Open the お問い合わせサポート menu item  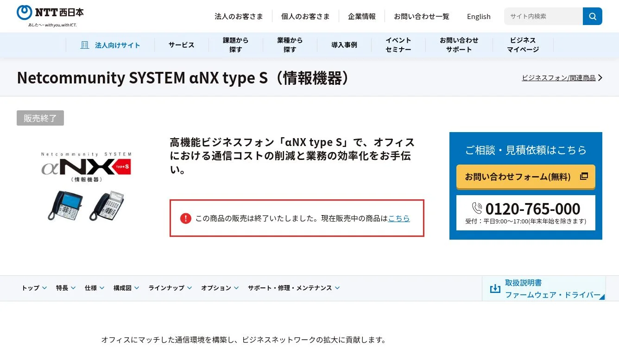[459, 45]
